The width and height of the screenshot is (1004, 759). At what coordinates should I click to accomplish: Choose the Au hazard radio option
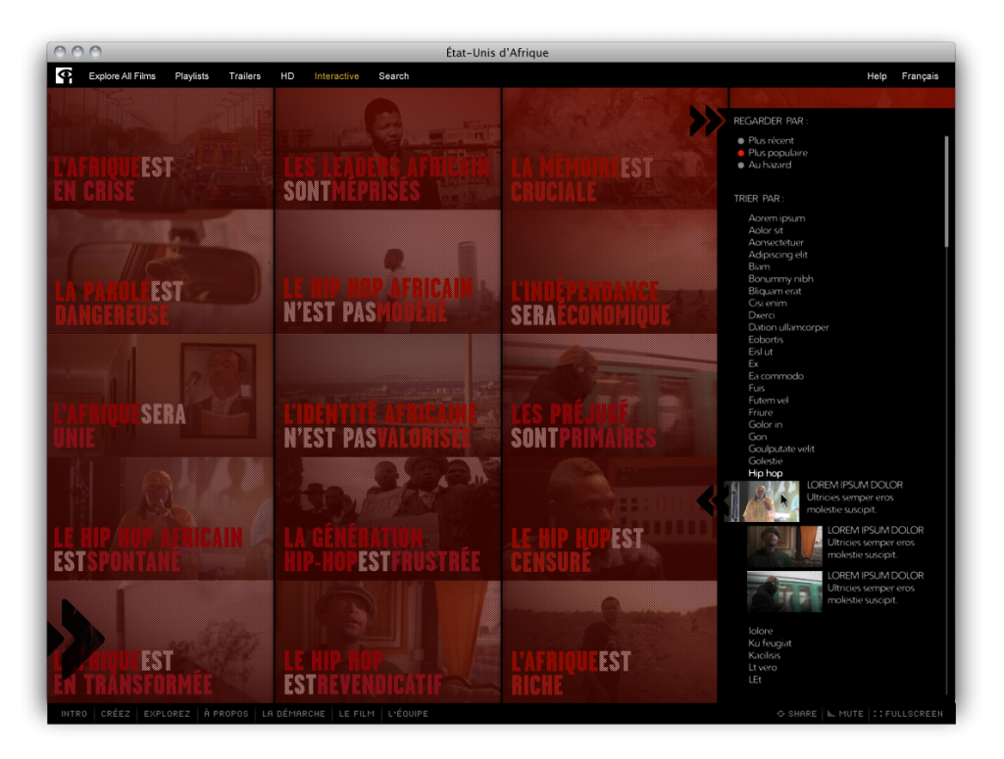tap(741, 165)
